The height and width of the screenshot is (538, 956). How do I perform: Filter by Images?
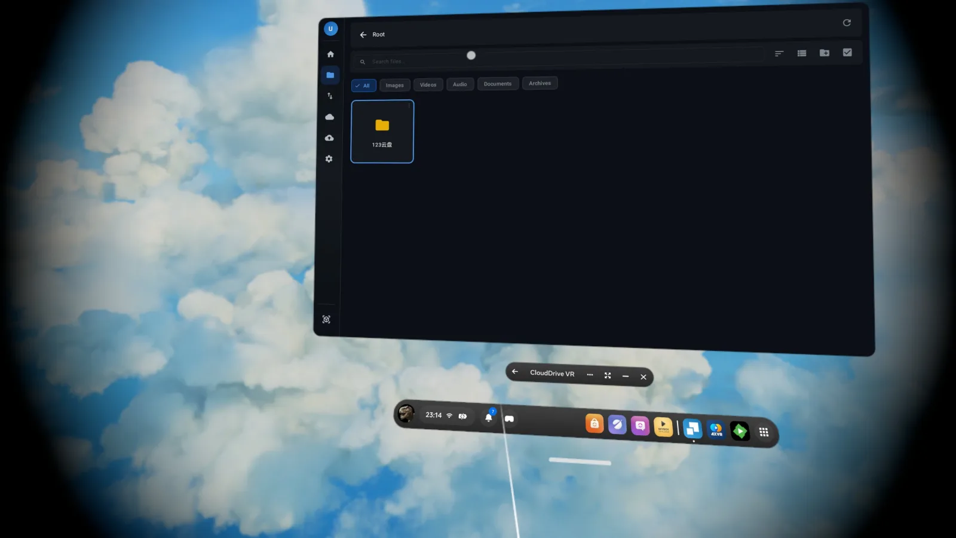394,85
